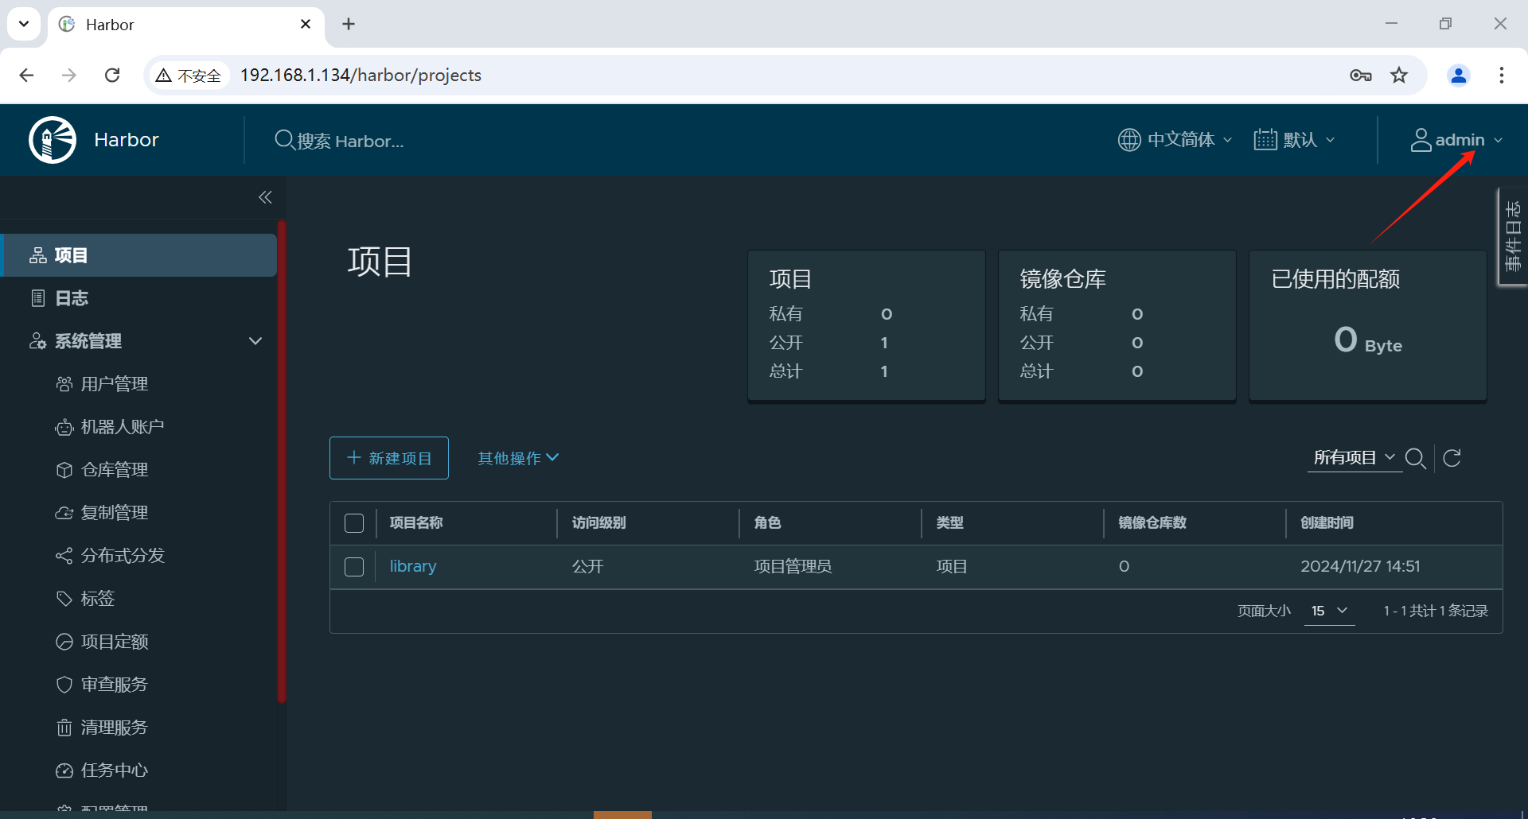This screenshot has height=819, width=1528.
Task: Open the saved passwords key icon
Action: click(x=1361, y=76)
